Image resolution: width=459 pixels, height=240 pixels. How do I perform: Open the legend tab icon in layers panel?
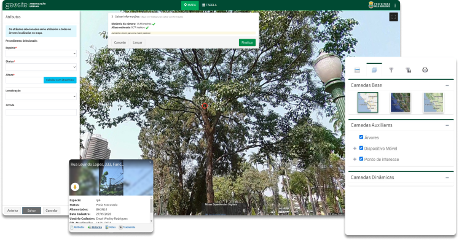tap(357, 70)
